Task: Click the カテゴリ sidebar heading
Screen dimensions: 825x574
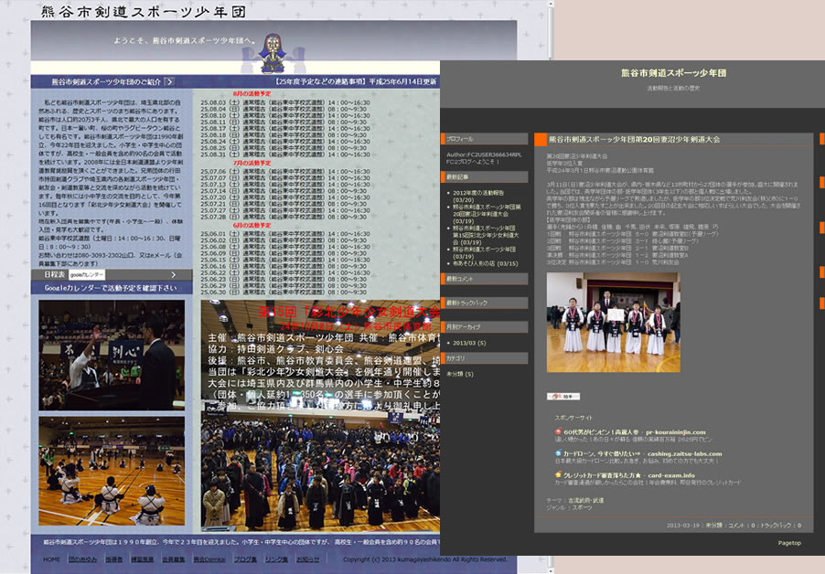Action: click(484, 358)
